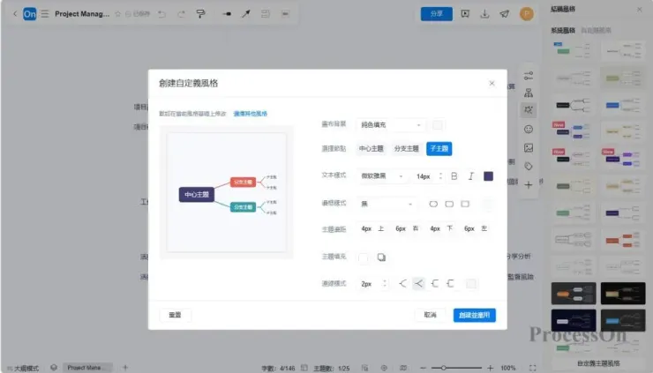This screenshot has height=373, width=653.
Task: Open the orange user avatar menu
Action: pyautogui.click(x=527, y=14)
